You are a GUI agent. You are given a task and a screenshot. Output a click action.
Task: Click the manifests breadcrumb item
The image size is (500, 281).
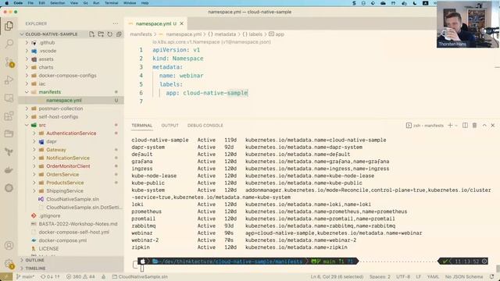tap(141, 34)
